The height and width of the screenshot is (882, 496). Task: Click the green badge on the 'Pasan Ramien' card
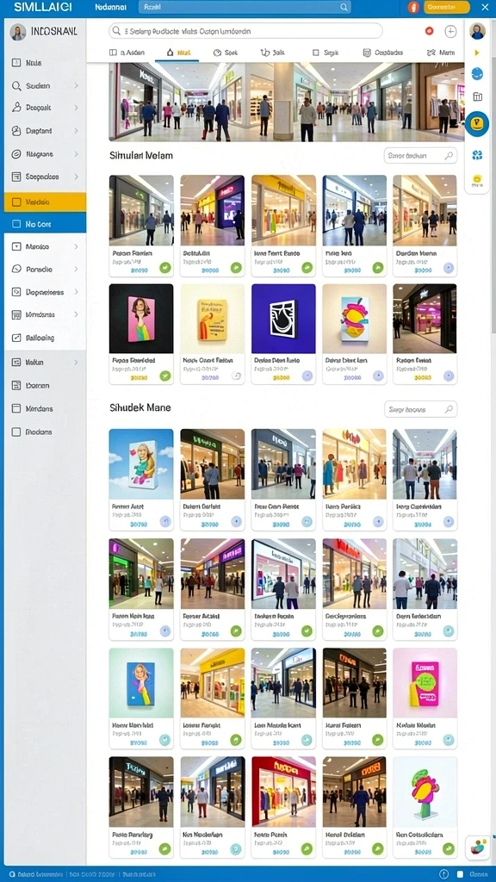[165, 268]
